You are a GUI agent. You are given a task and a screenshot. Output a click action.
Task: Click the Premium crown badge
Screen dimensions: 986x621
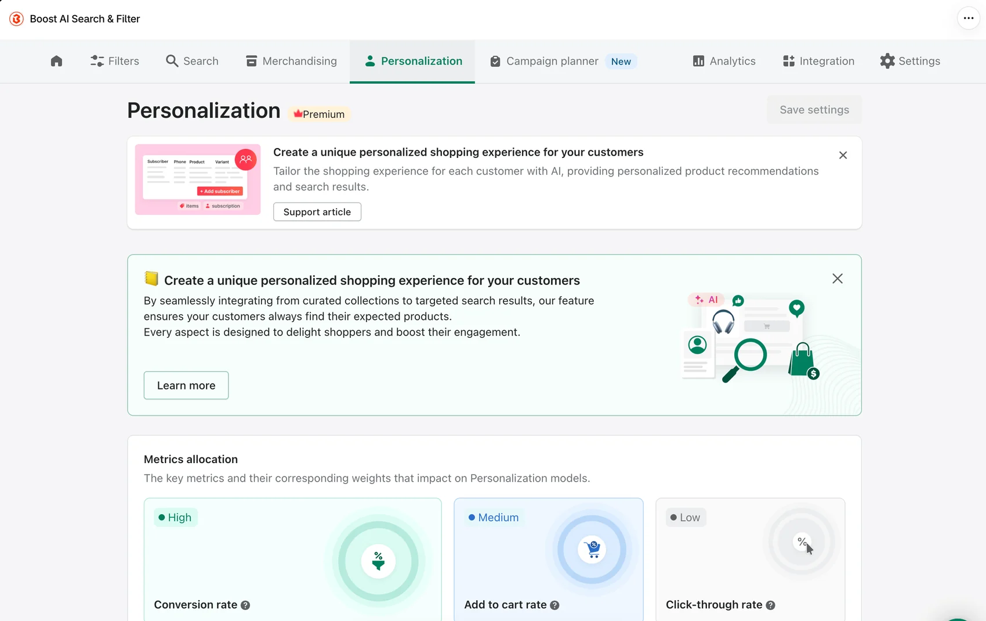tap(320, 114)
